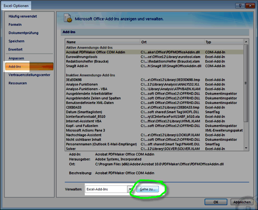The width and height of the screenshot is (258, 210).
Task: Click the list scrollbar up arrow
Action: [x=246, y=42]
